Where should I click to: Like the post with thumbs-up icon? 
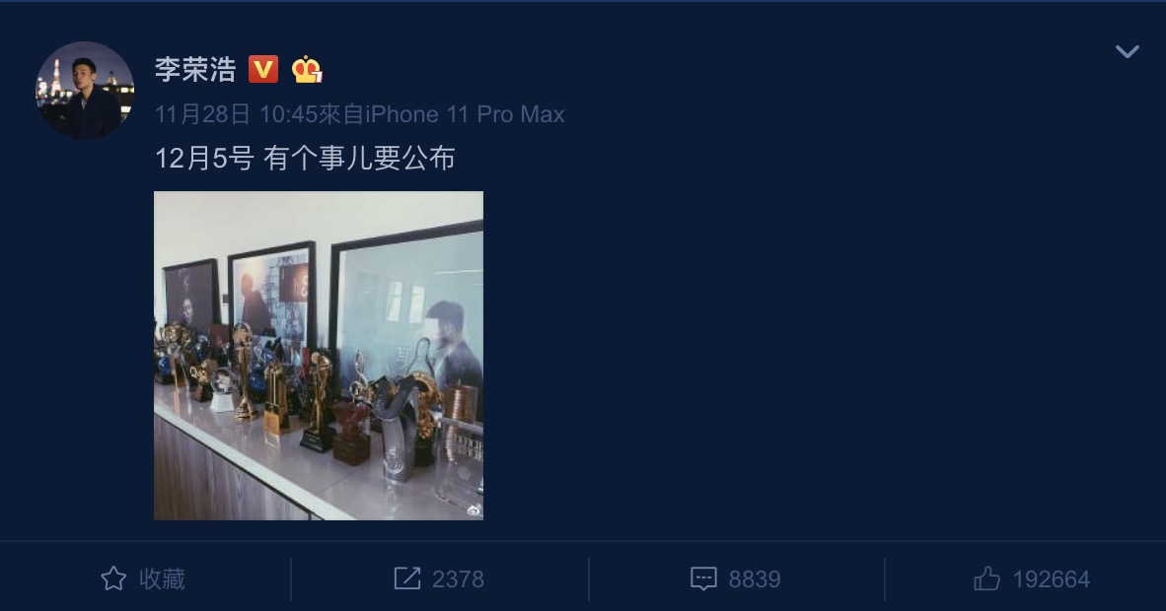click(x=987, y=578)
